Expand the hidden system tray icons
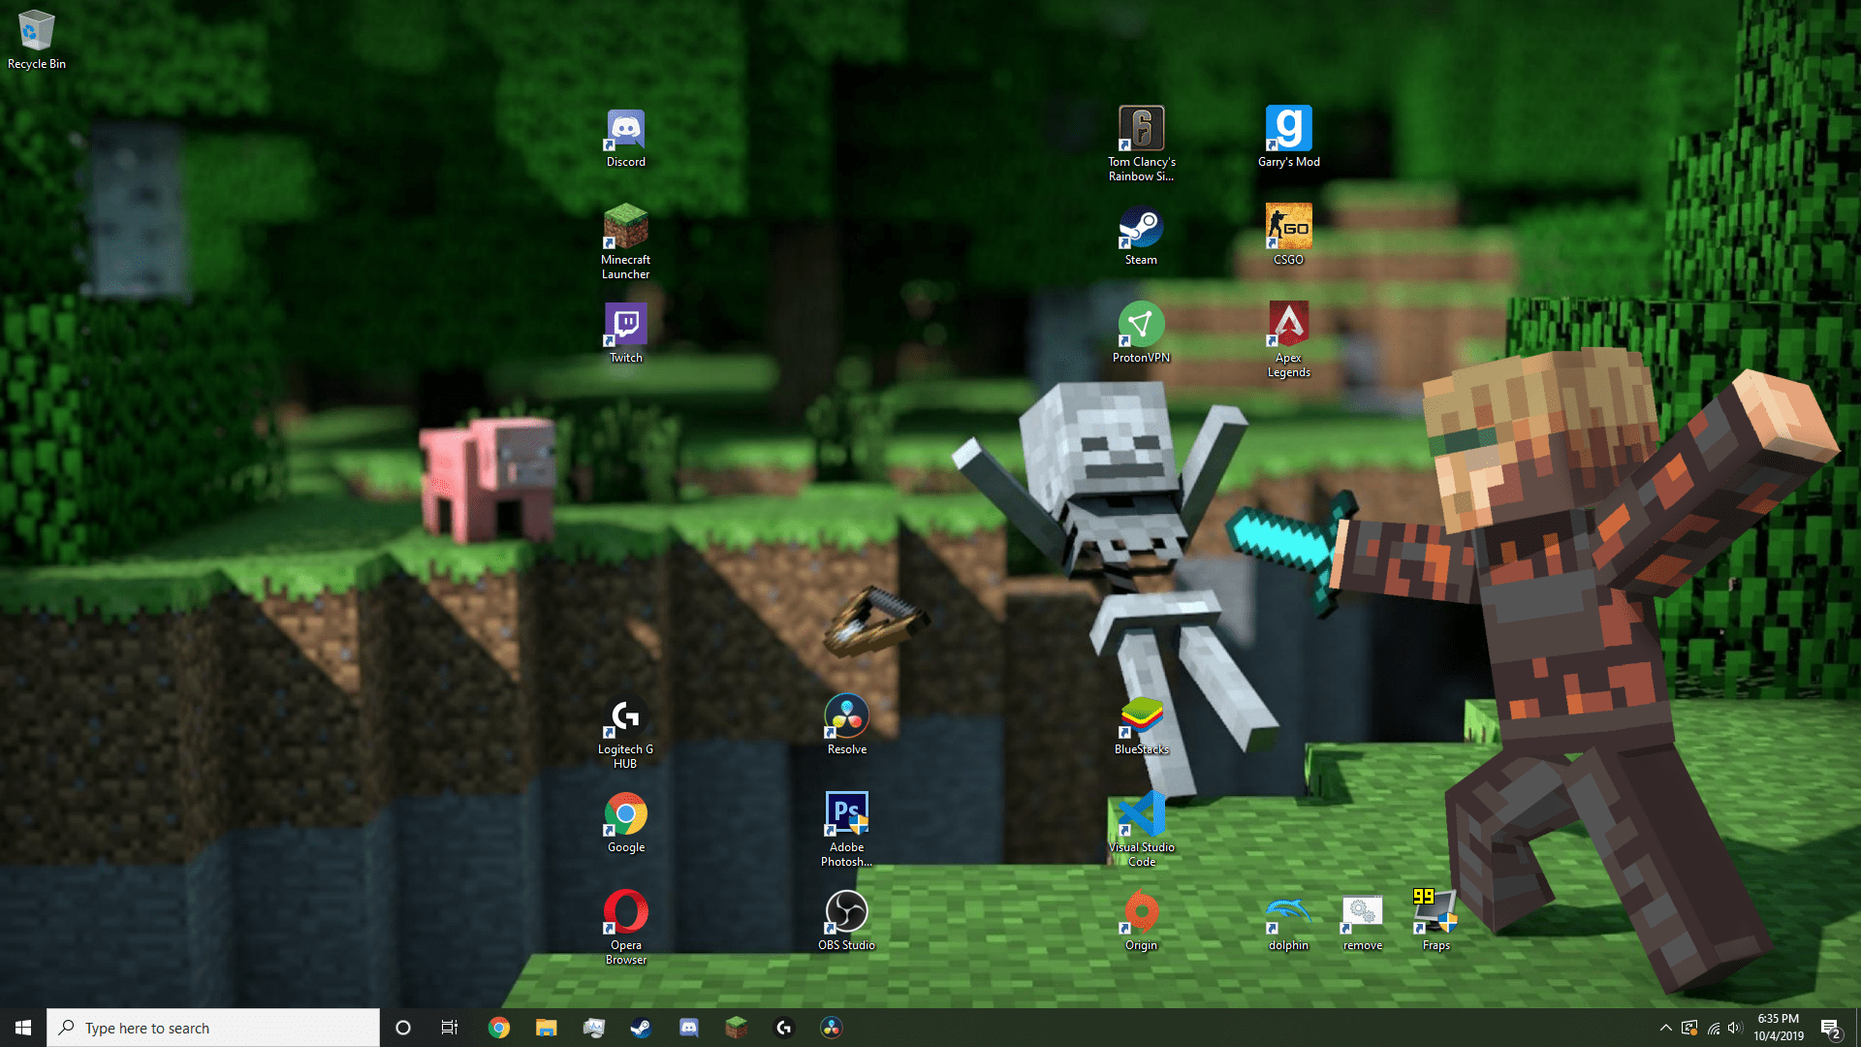 point(1665,1028)
